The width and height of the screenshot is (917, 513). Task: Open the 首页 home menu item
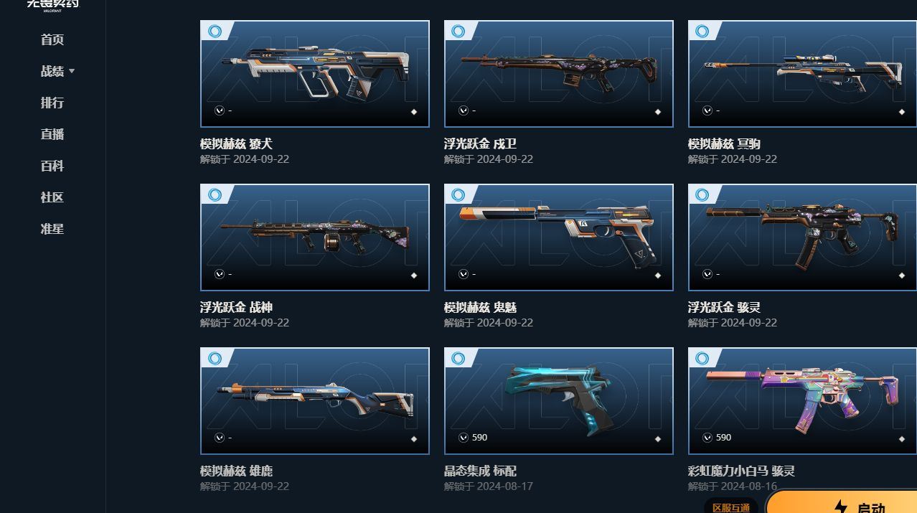tap(52, 39)
